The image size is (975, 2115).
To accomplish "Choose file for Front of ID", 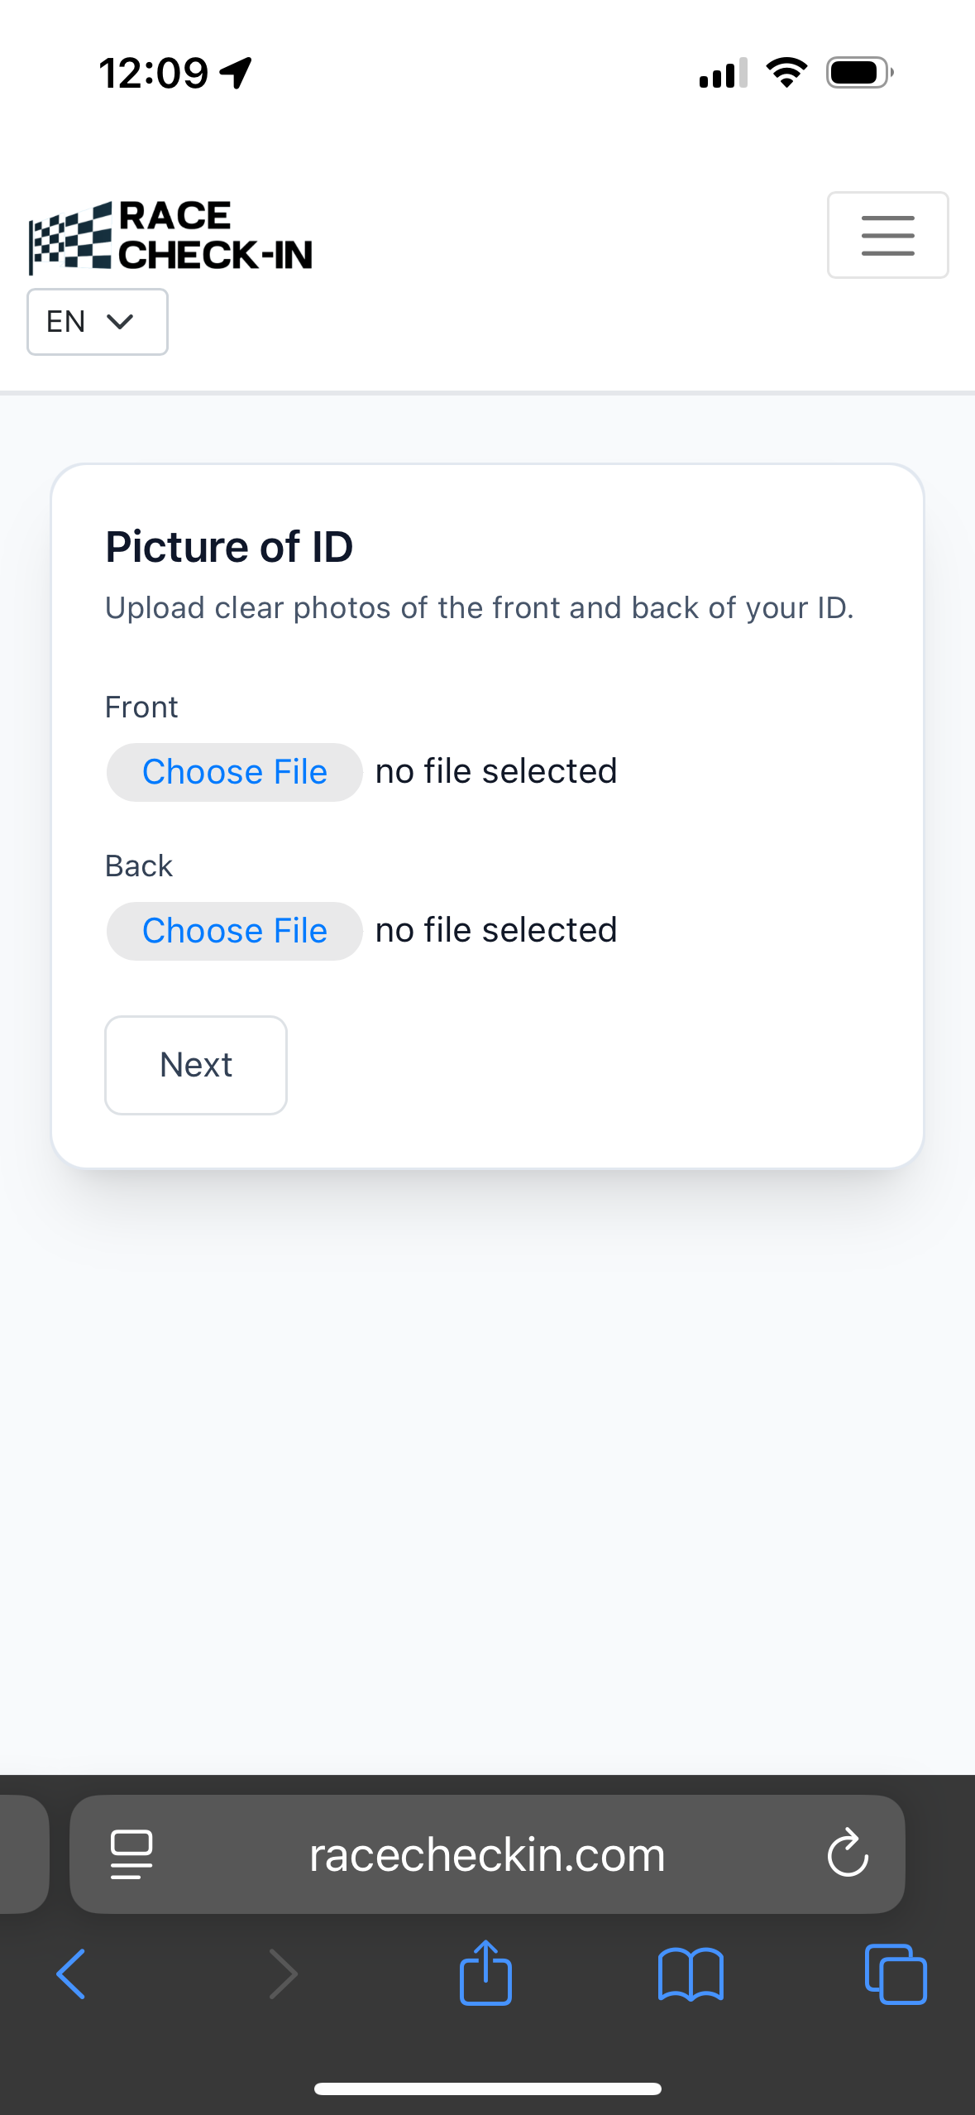I will click(235, 772).
